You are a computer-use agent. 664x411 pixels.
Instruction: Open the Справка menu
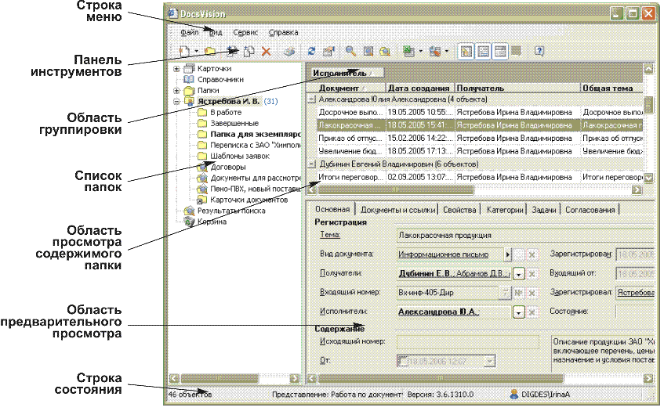click(x=283, y=32)
